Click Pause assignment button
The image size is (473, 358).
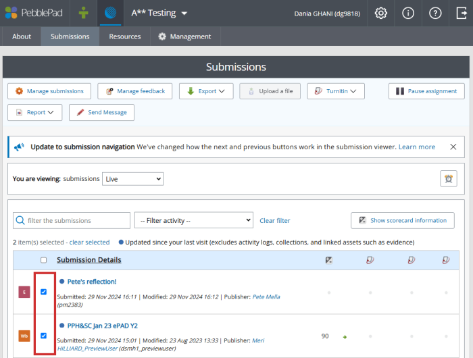(426, 91)
